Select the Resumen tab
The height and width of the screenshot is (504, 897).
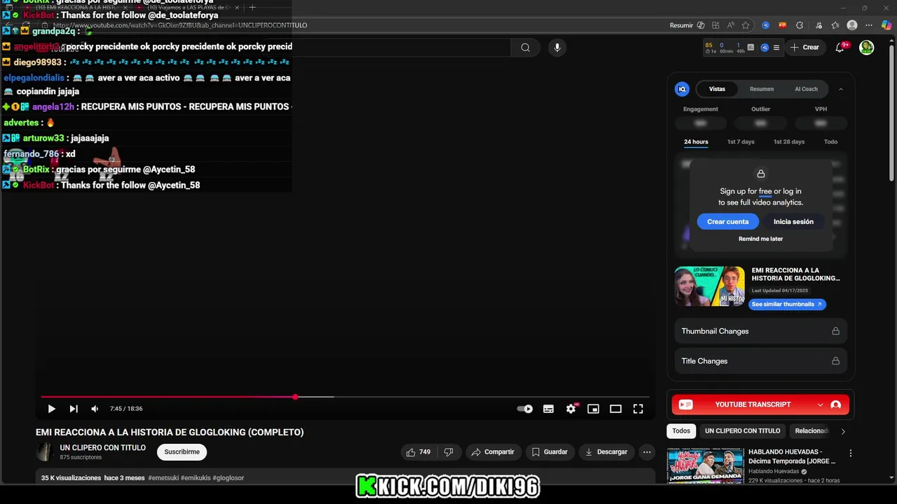click(762, 89)
